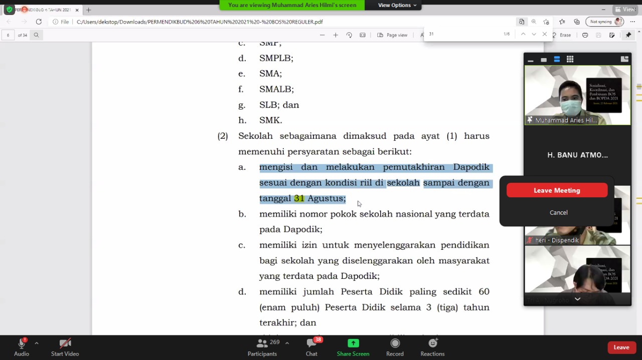Click the text 'SMK.' in the list
The height and width of the screenshot is (360, 642).
click(271, 120)
